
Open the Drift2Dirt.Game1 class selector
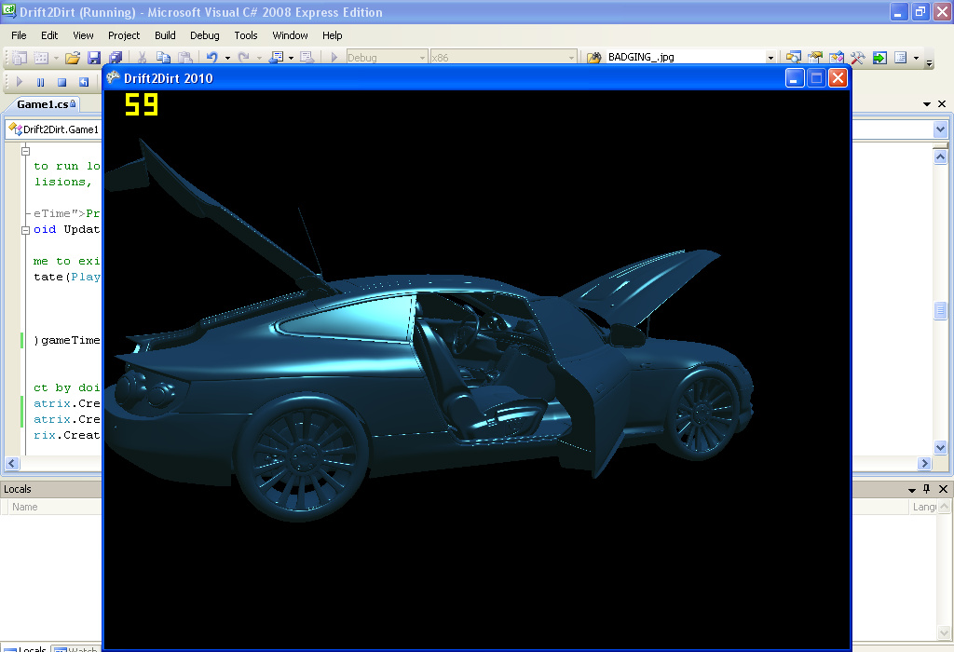coord(53,129)
